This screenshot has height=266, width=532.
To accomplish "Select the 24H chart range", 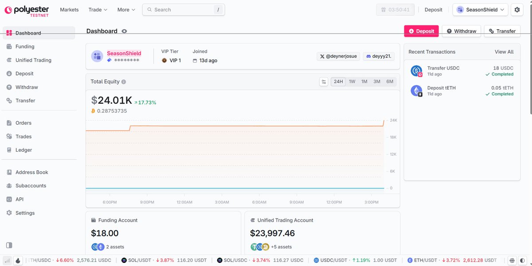I will tap(338, 82).
